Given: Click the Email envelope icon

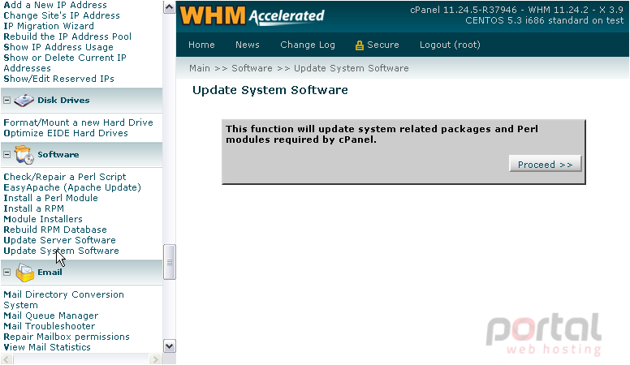Looking at the screenshot, I should 25,273.
